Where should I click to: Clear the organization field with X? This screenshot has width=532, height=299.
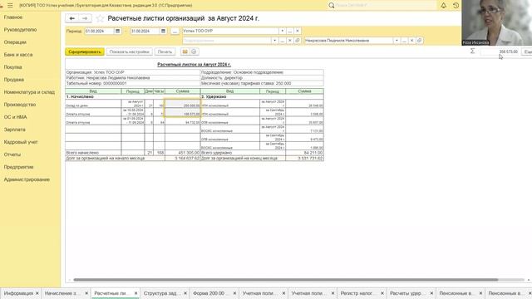click(298, 31)
